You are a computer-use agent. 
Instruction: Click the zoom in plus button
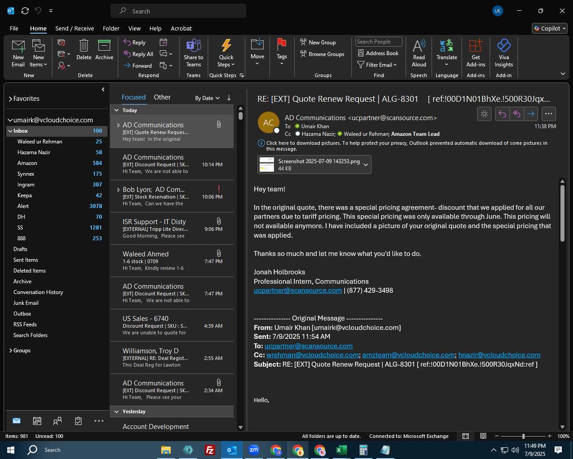pos(549,436)
